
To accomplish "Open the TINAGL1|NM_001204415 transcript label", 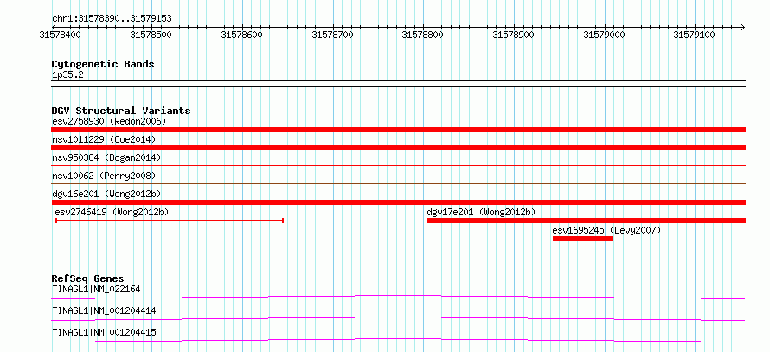I will [x=104, y=332].
